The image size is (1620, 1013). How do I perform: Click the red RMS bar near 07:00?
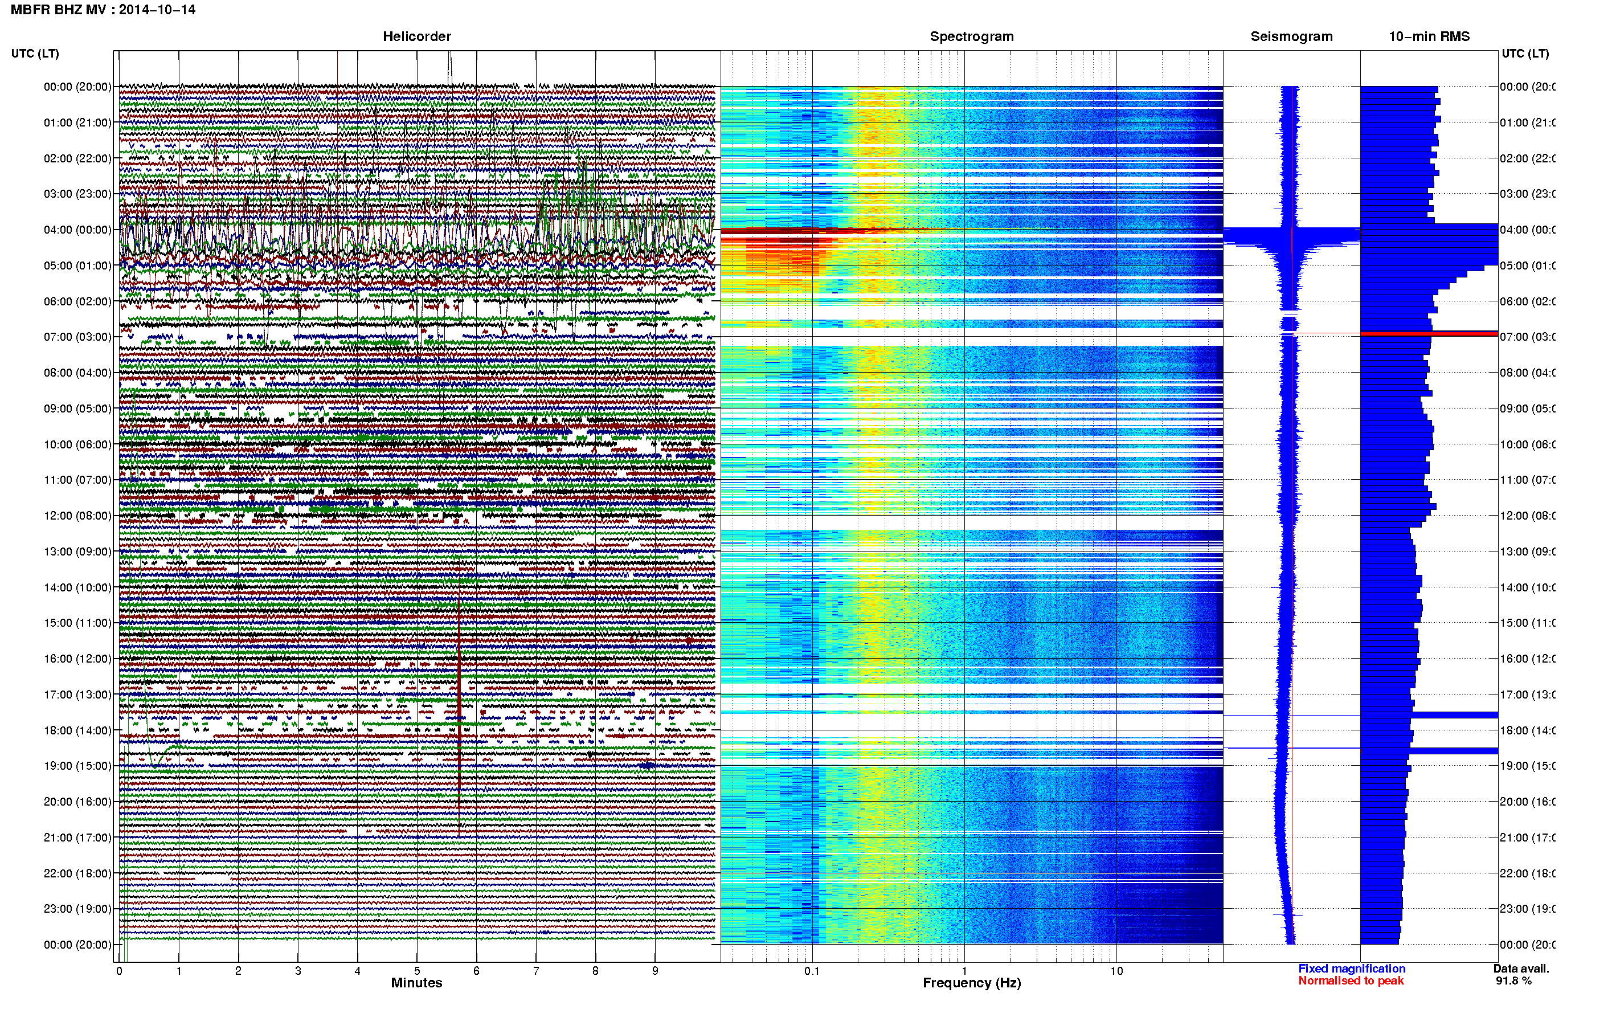(x=1429, y=333)
